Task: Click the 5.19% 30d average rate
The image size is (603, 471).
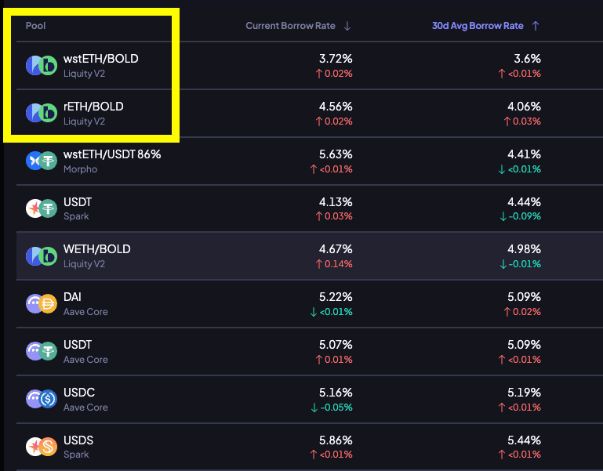Action: [x=524, y=392]
